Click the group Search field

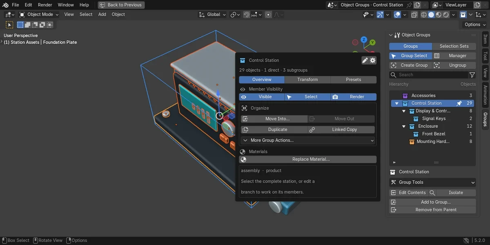click(428, 75)
